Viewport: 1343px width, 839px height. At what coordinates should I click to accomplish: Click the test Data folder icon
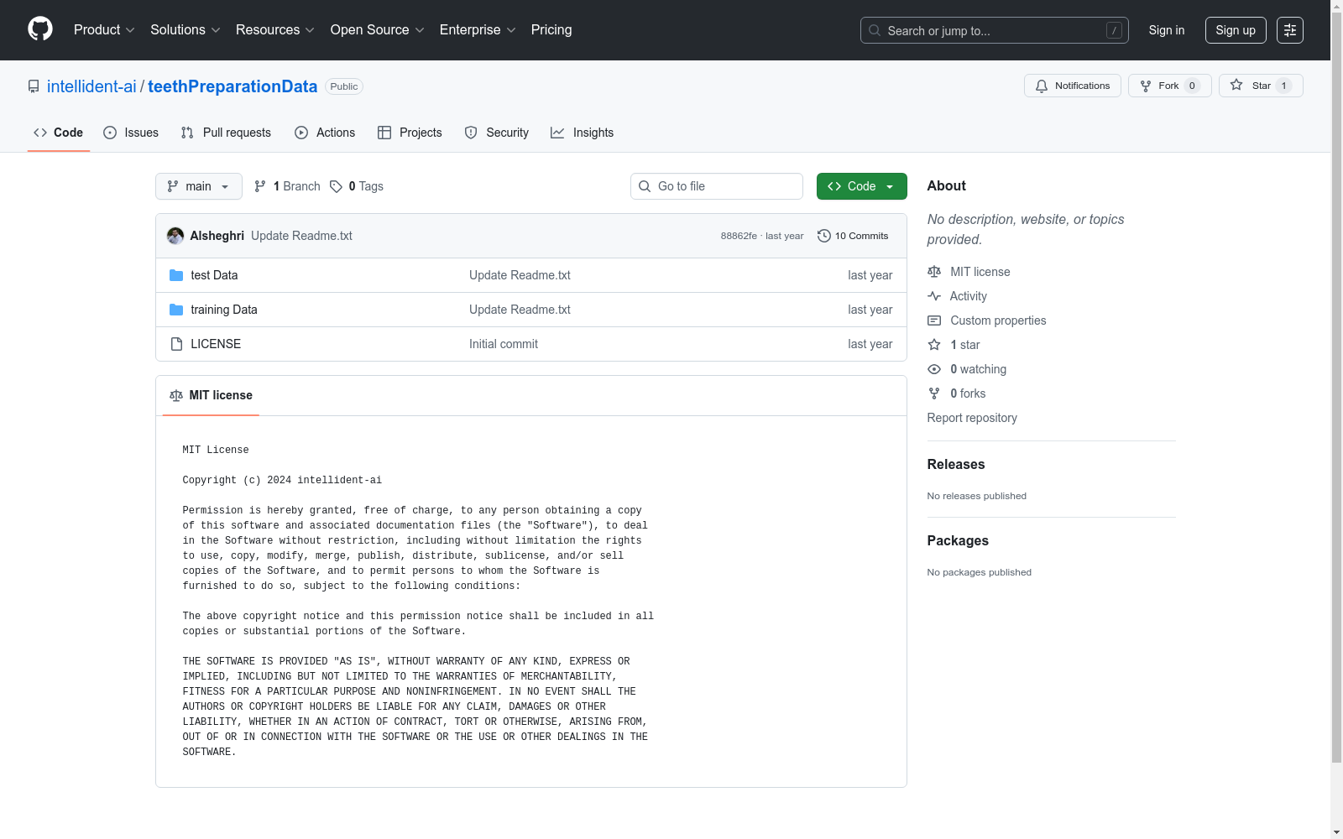coord(176,275)
